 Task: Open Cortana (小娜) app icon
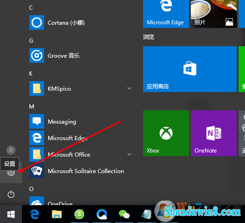pos(37,22)
